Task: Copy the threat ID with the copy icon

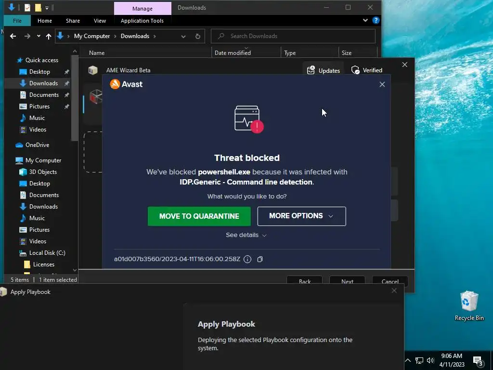Action: tap(260, 259)
